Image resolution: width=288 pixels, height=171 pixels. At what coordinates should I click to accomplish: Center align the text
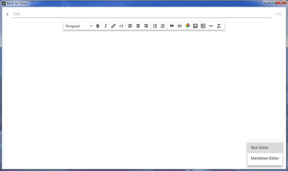click(138, 26)
